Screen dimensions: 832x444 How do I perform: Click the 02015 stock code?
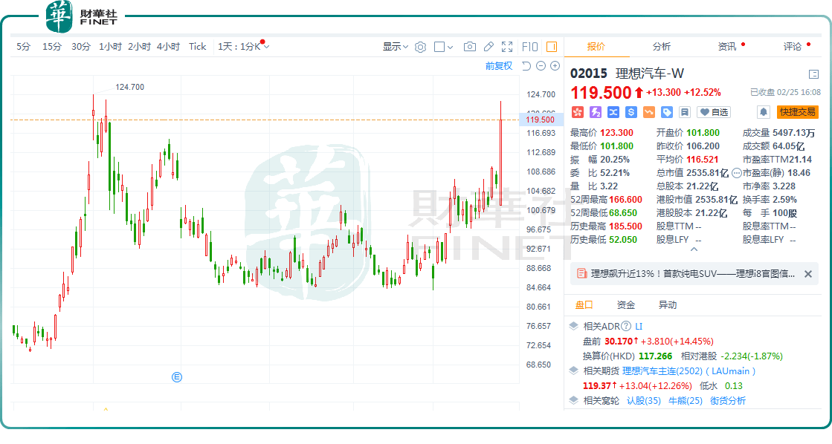pos(588,74)
